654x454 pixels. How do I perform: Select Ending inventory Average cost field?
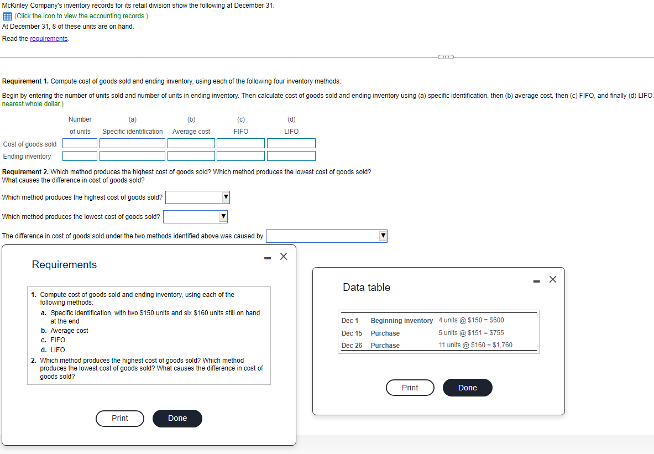(x=191, y=156)
